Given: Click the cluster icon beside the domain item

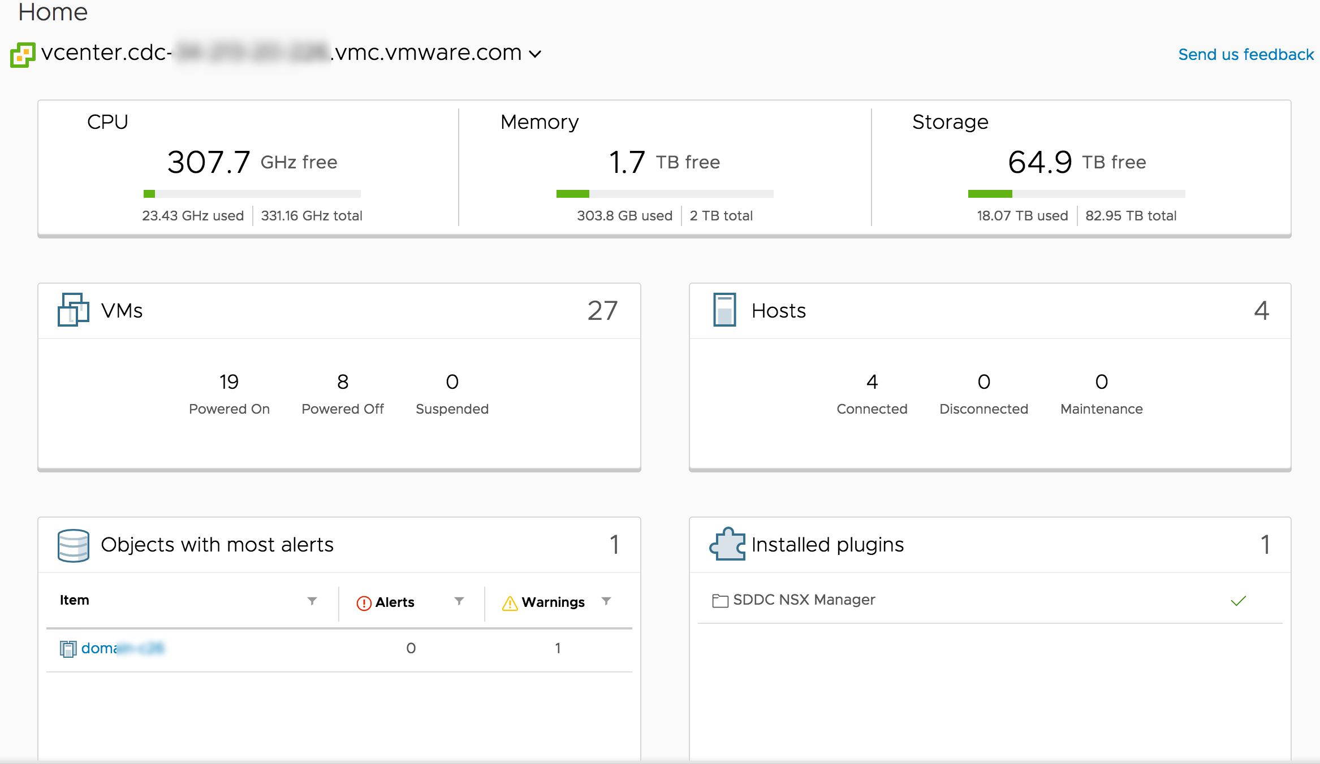Looking at the screenshot, I should pyautogui.click(x=68, y=649).
